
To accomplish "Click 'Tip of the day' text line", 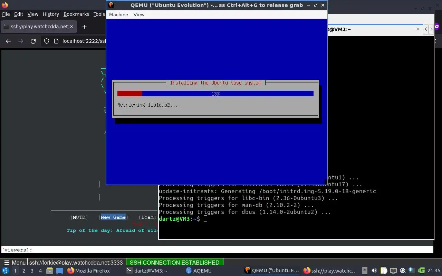I will pos(112,230).
